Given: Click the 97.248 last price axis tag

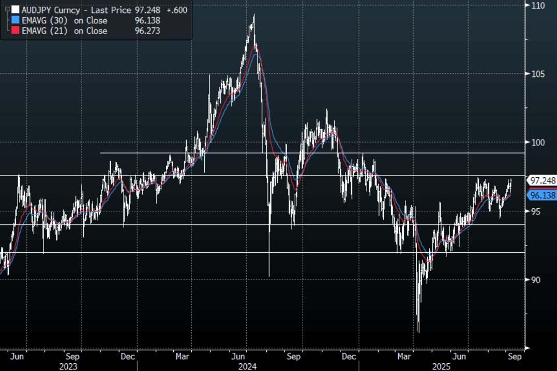Looking at the screenshot, I should 541,180.
